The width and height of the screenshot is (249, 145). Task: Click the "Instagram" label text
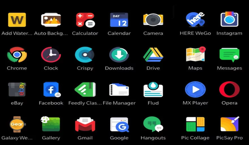click(229, 33)
